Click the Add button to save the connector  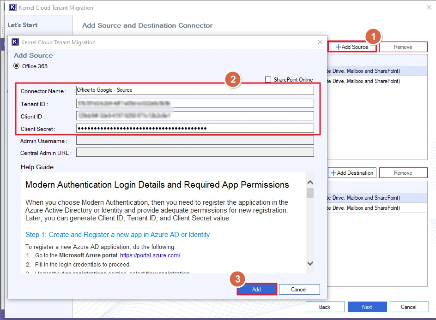(256, 289)
